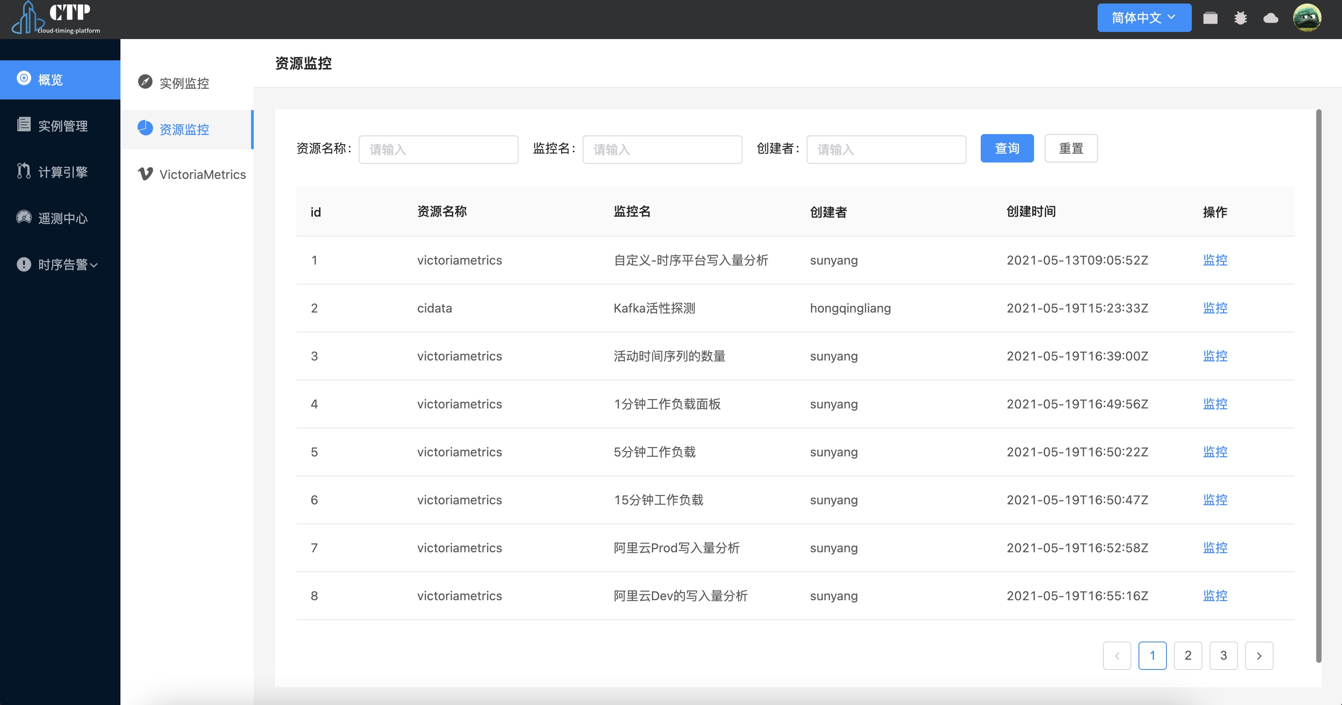Click the 实例管理 list icon

pos(24,124)
